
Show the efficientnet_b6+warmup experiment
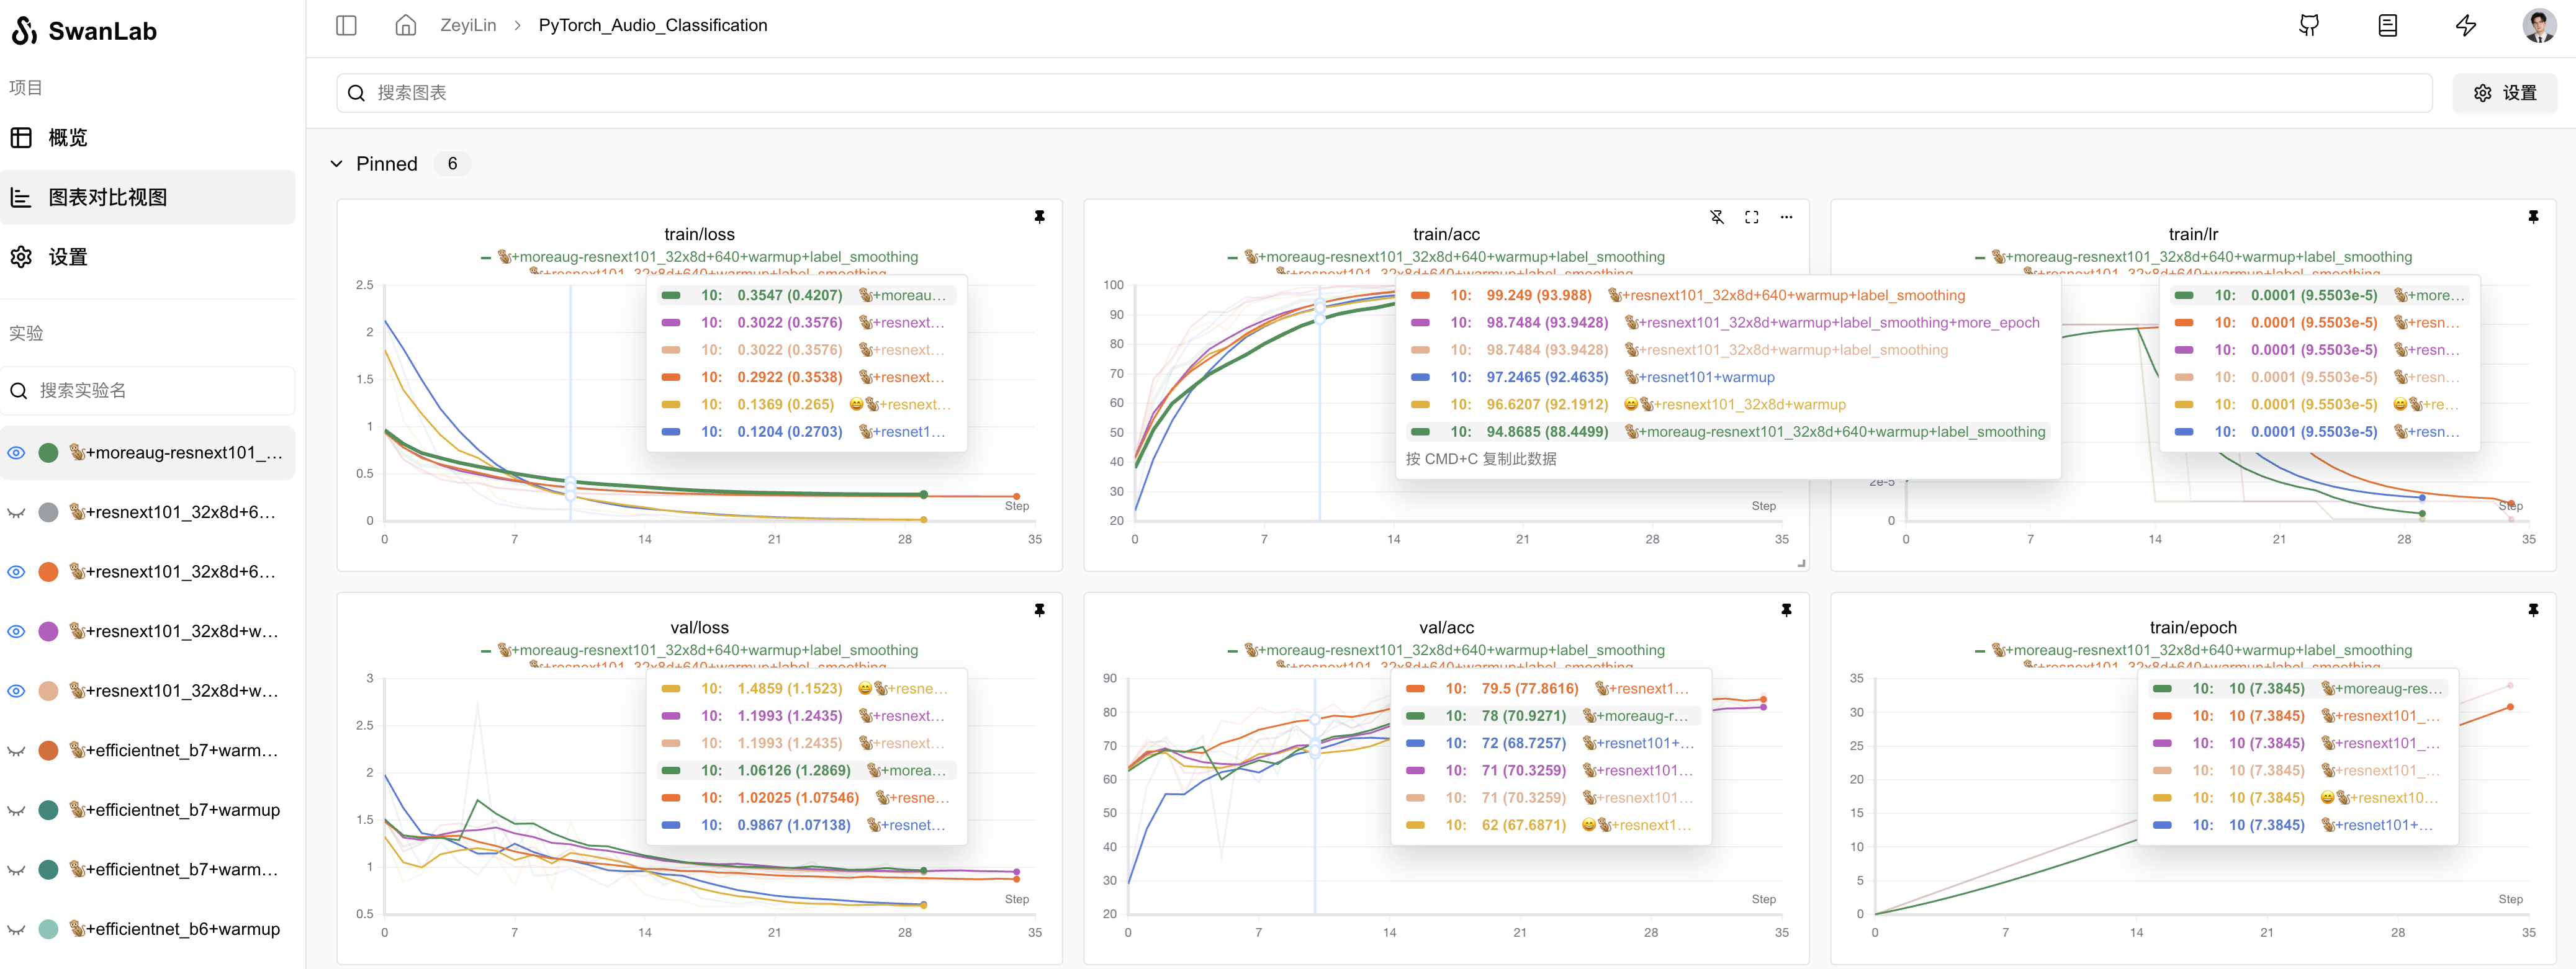click(16, 929)
